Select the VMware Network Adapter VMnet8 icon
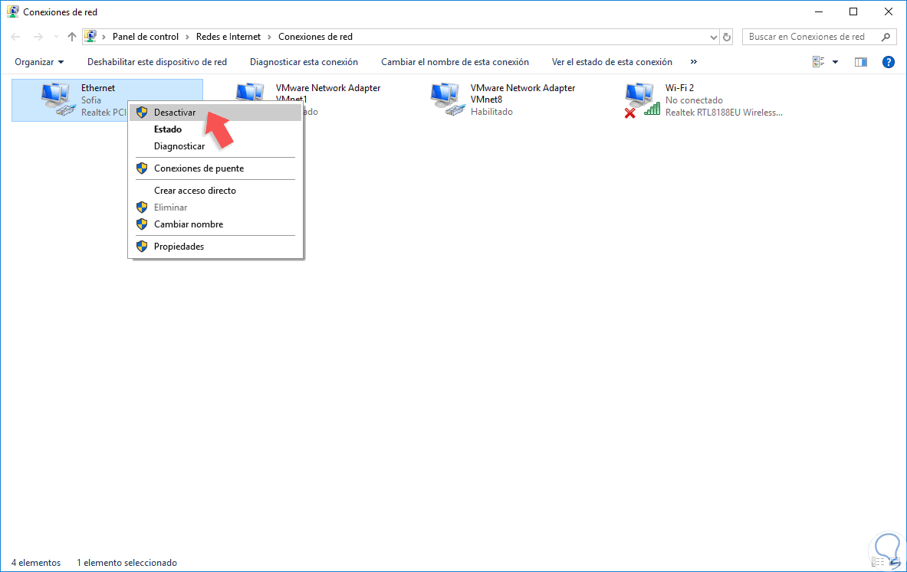This screenshot has height=572, width=907. 449,100
